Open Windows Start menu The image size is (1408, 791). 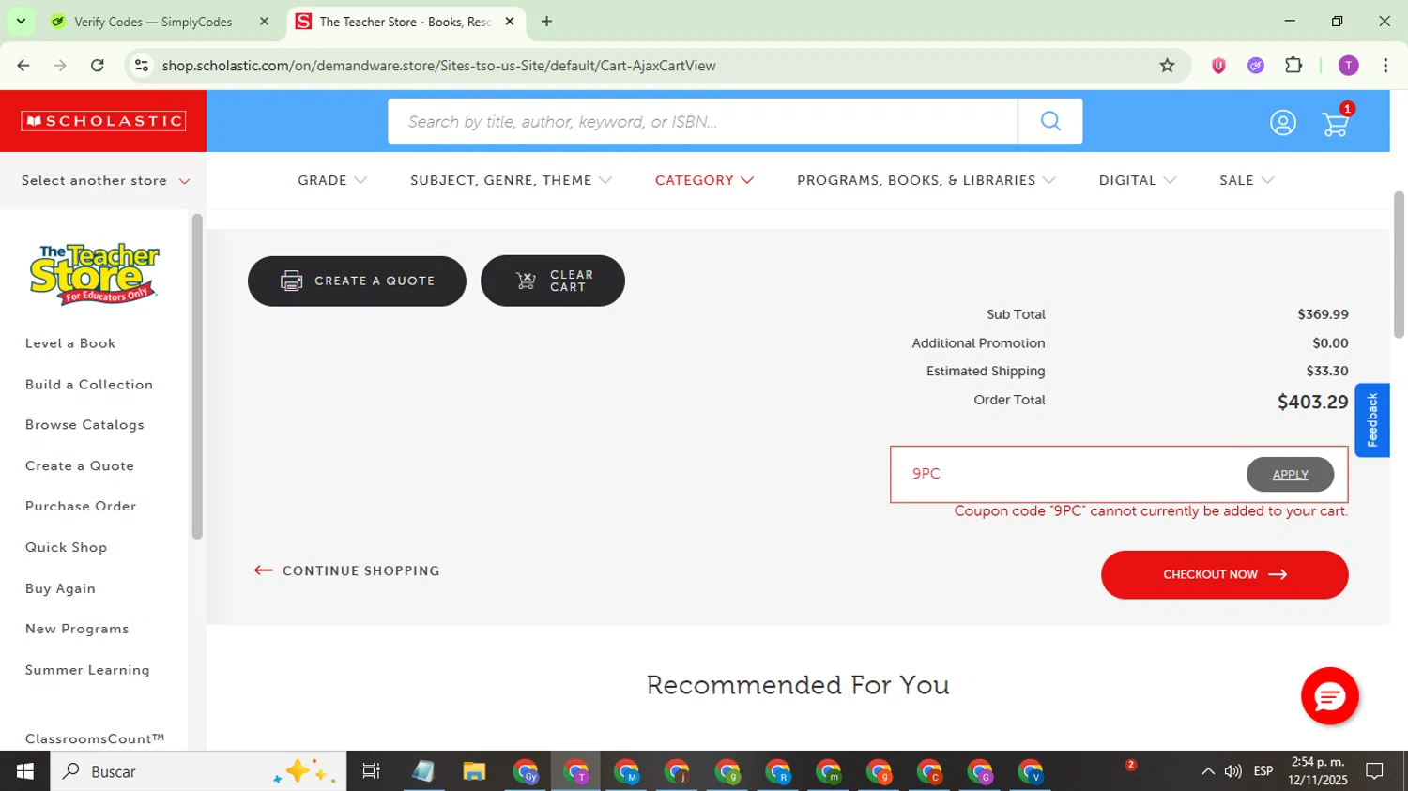point(24,771)
